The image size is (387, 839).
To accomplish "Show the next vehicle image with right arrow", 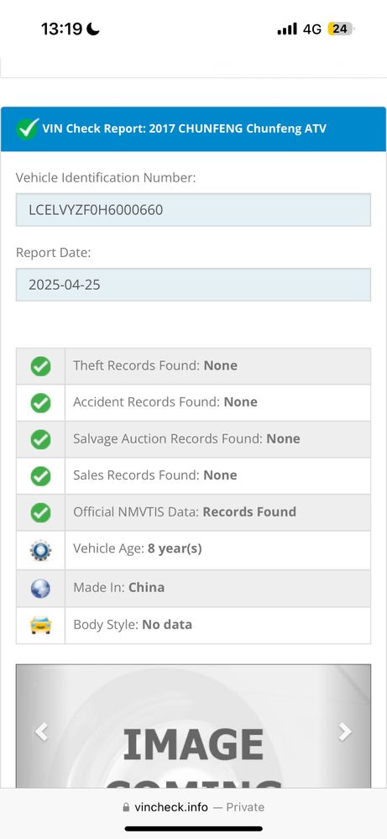I will pos(345,732).
